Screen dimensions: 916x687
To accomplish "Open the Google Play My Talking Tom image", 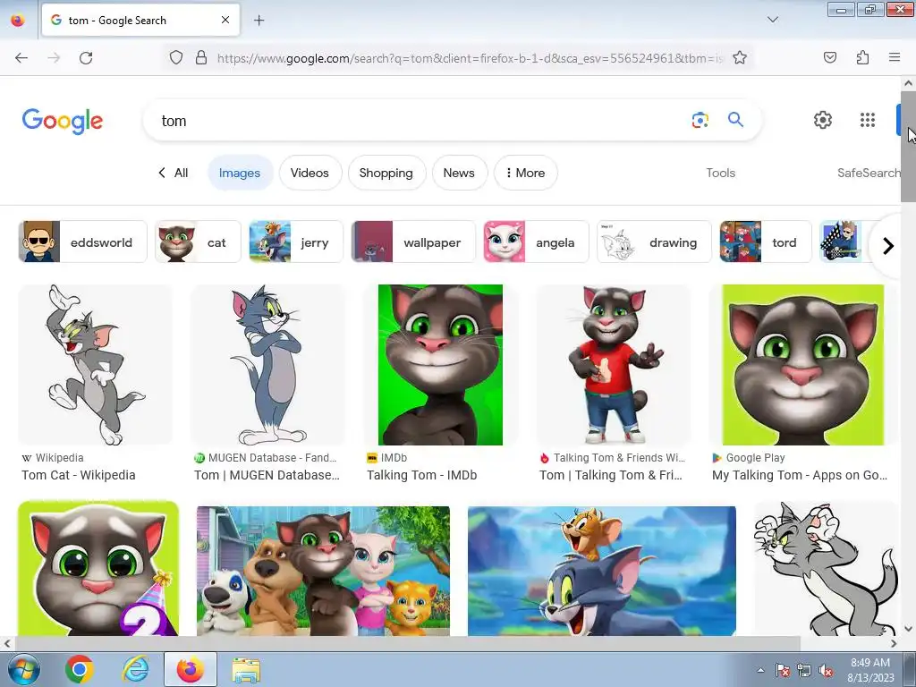I will [803, 365].
